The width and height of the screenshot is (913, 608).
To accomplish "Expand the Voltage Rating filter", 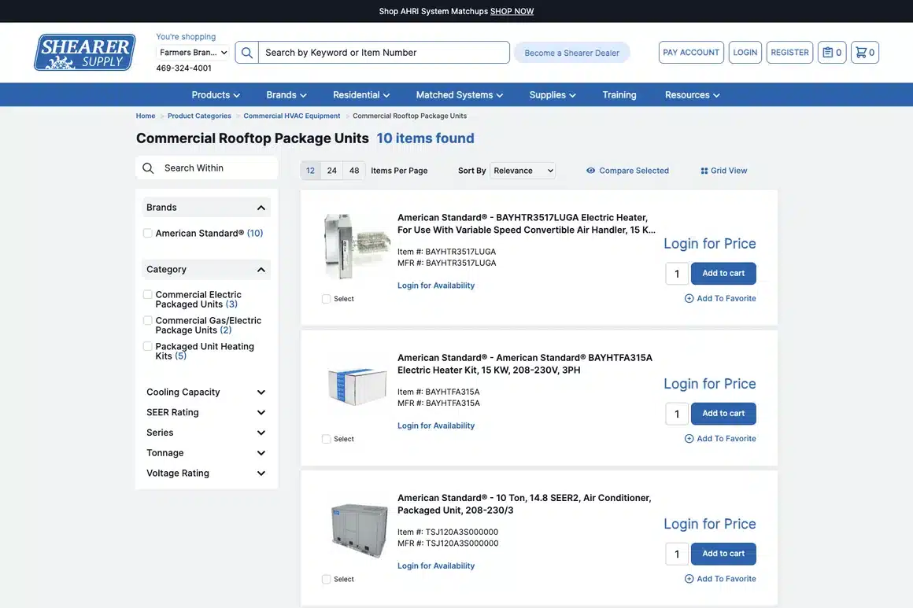I will pos(206,474).
